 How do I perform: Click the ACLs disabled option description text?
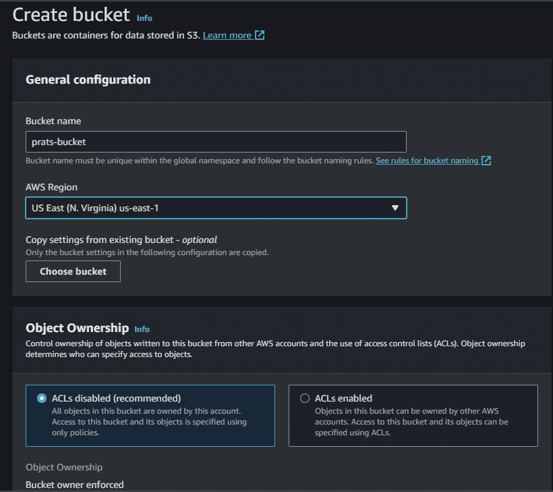pyautogui.click(x=149, y=422)
